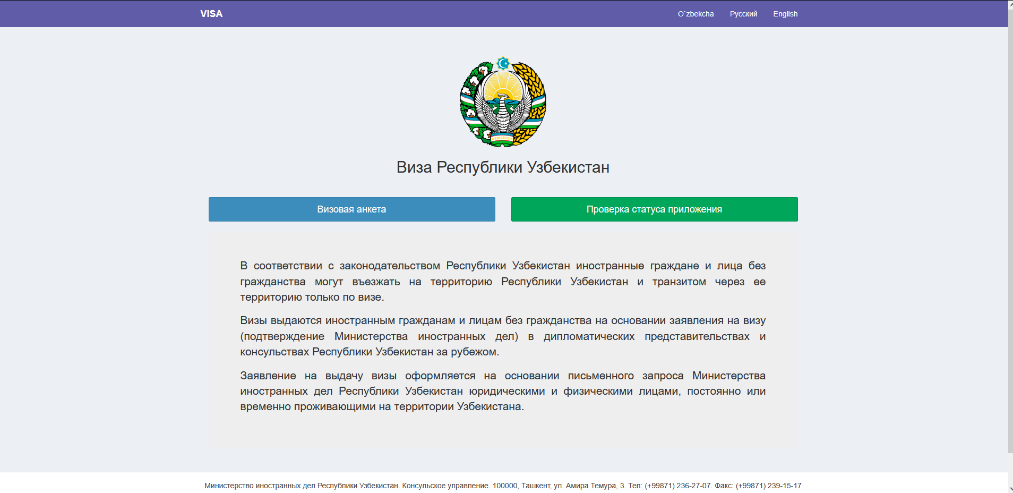Click the paragraph starting with Заявление на выдачу
The width and height of the screenshot is (1013, 493).
click(x=503, y=391)
